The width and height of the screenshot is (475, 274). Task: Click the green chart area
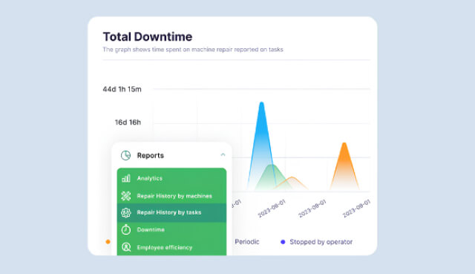(272, 177)
